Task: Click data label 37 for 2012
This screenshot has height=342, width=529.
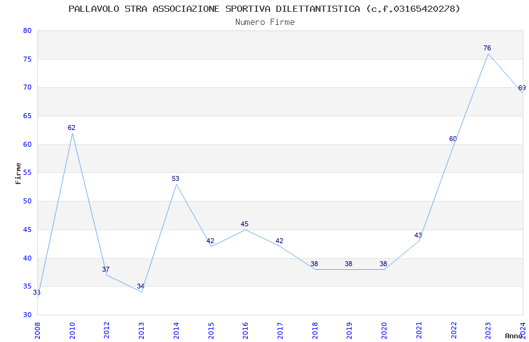Action: (106, 269)
